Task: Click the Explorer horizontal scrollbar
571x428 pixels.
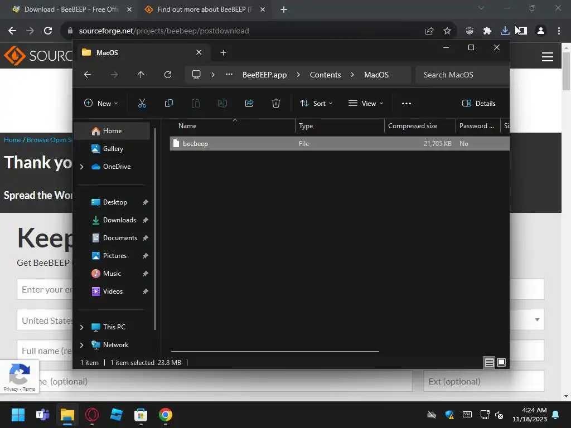Action: click(x=275, y=352)
